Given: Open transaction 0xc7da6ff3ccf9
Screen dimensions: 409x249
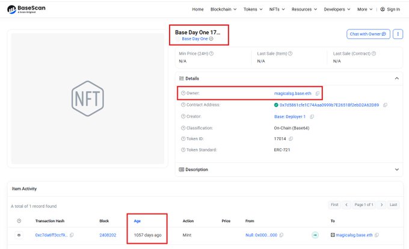Looking at the screenshot, I should click(51, 235).
